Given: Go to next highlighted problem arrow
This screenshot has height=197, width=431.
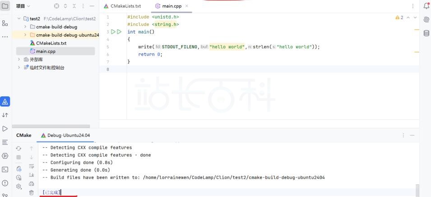Looking at the screenshot, I should pyautogui.click(x=415, y=18).
